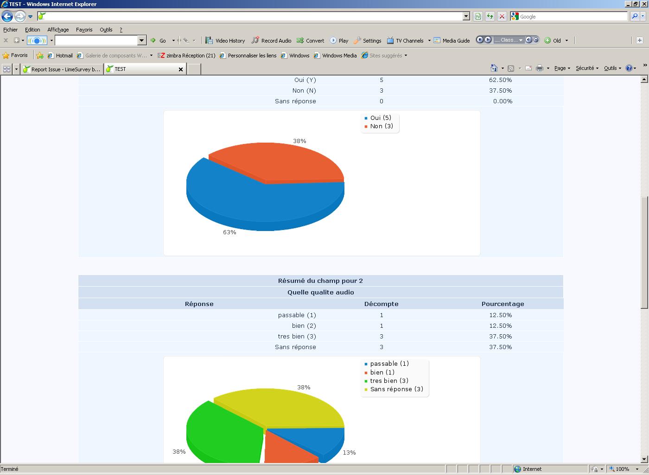649x475 pixels.
Task: Click the Print icon in command bar
Action: pyautogui.click(x=539, y=68)
